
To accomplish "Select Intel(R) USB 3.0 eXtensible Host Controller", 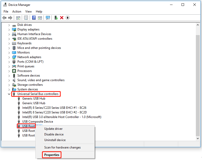I will coord(62,117).
